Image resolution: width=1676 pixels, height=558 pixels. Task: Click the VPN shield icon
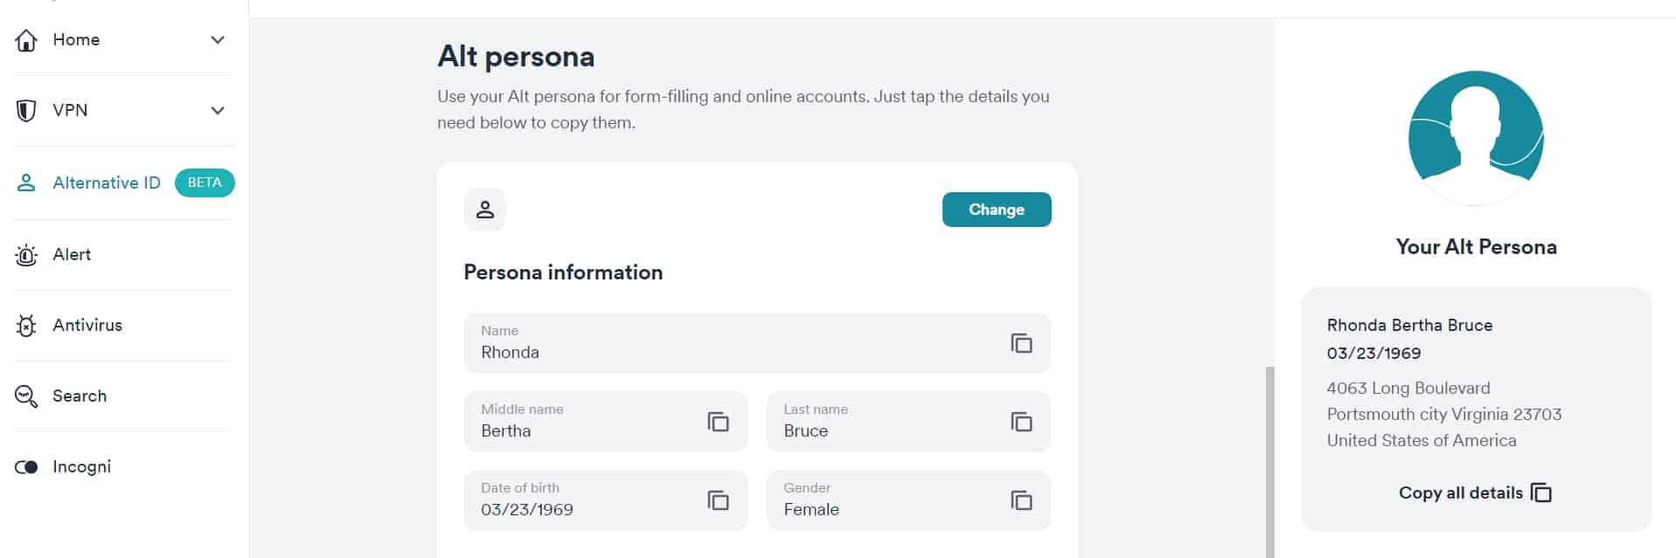[x=26, y=111]
